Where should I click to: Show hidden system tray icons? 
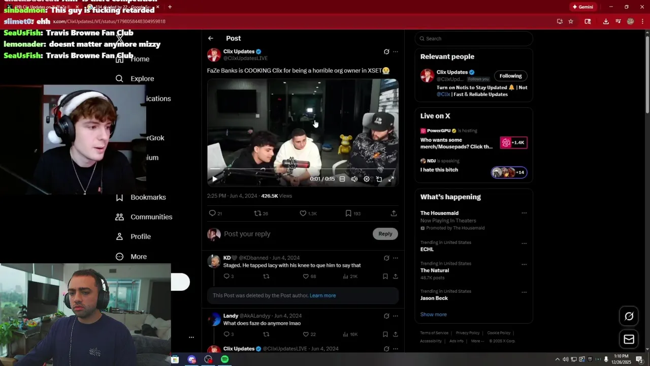[557, 359]
